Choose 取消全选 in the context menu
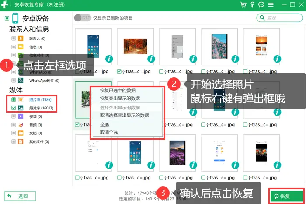This screenshot has height=204, width=306. [109, 132]
